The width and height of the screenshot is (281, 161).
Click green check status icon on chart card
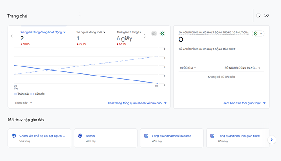click(162, 33)
